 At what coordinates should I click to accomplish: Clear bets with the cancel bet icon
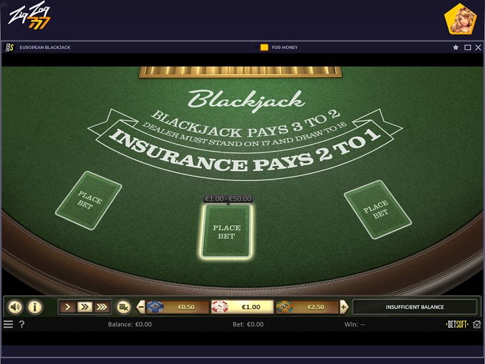click(123, 307)
